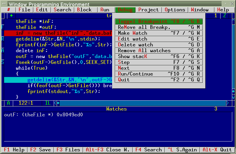Click the green diamond editor close marker
The height and width of the screenshot is (154, 236).
pos(11,15)
